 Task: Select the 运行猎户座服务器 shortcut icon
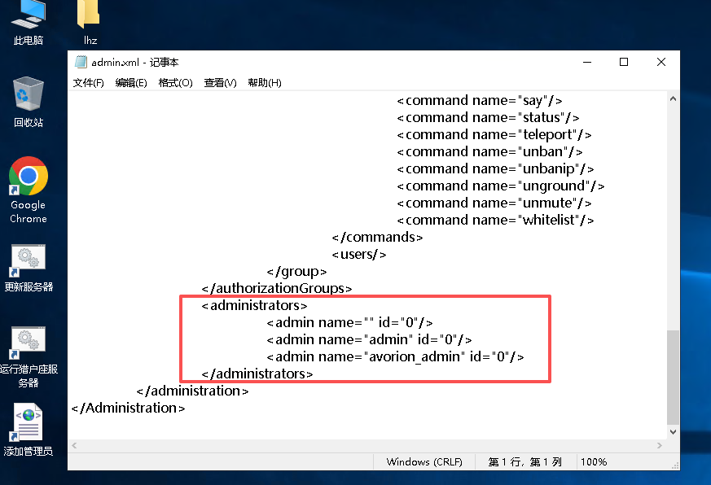tap(29, 356)
